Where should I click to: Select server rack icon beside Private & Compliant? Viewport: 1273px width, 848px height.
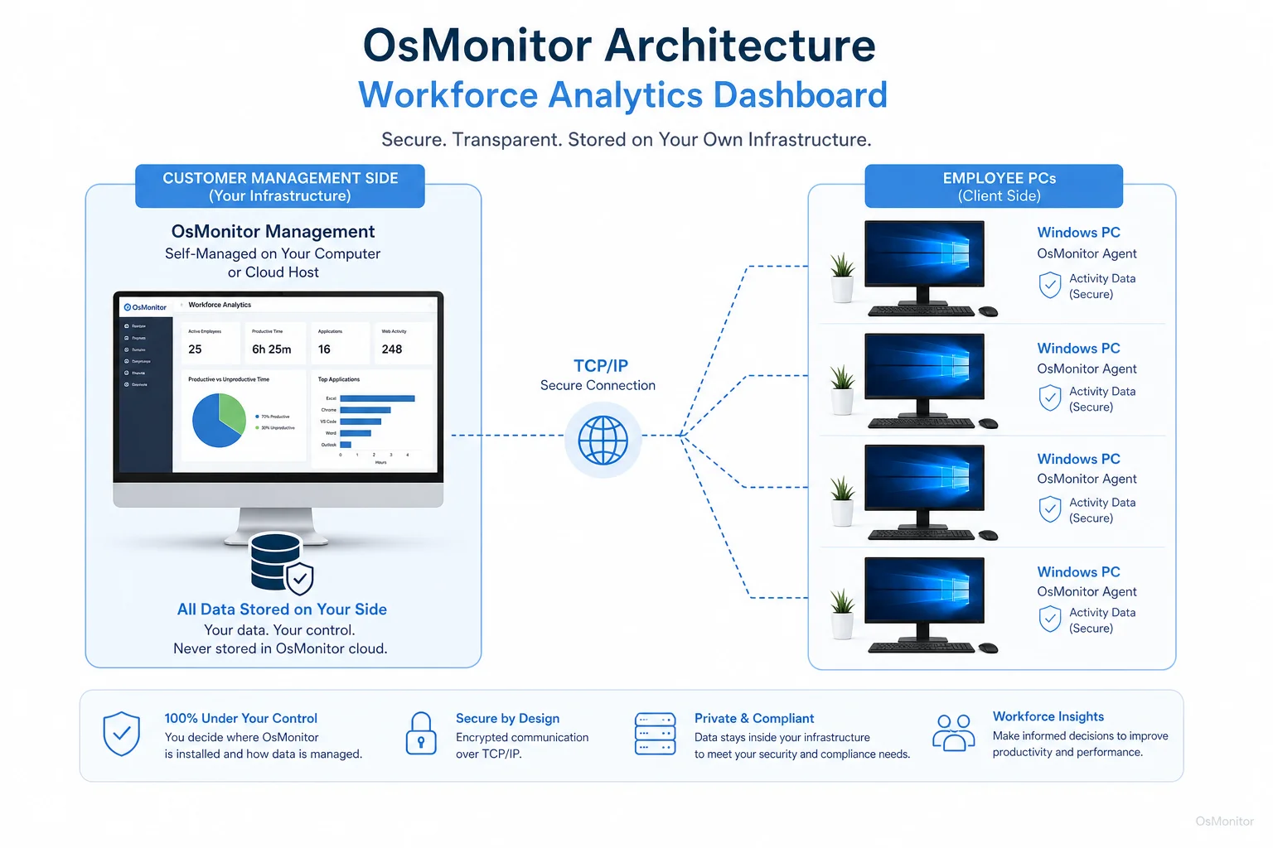click(655, 734)
